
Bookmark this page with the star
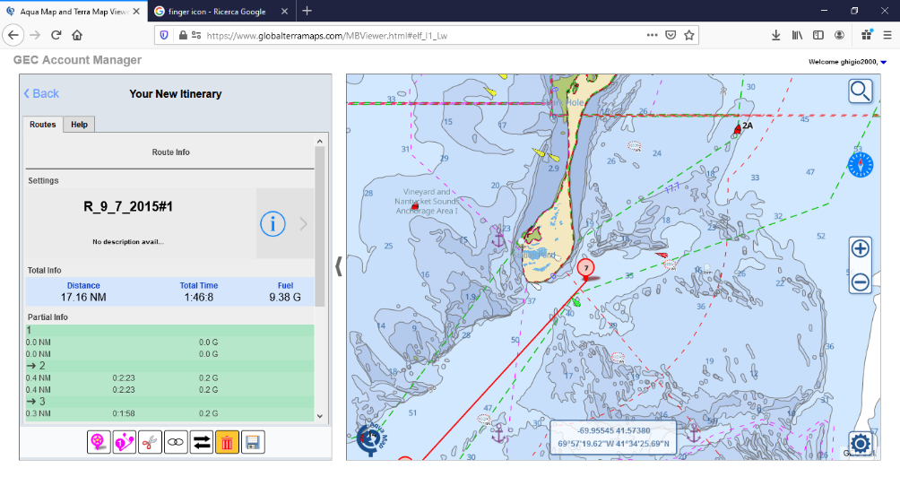click(689, 35)
